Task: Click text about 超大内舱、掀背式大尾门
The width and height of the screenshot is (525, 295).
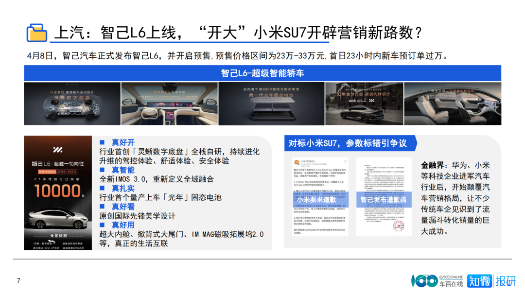Action: 181,239
